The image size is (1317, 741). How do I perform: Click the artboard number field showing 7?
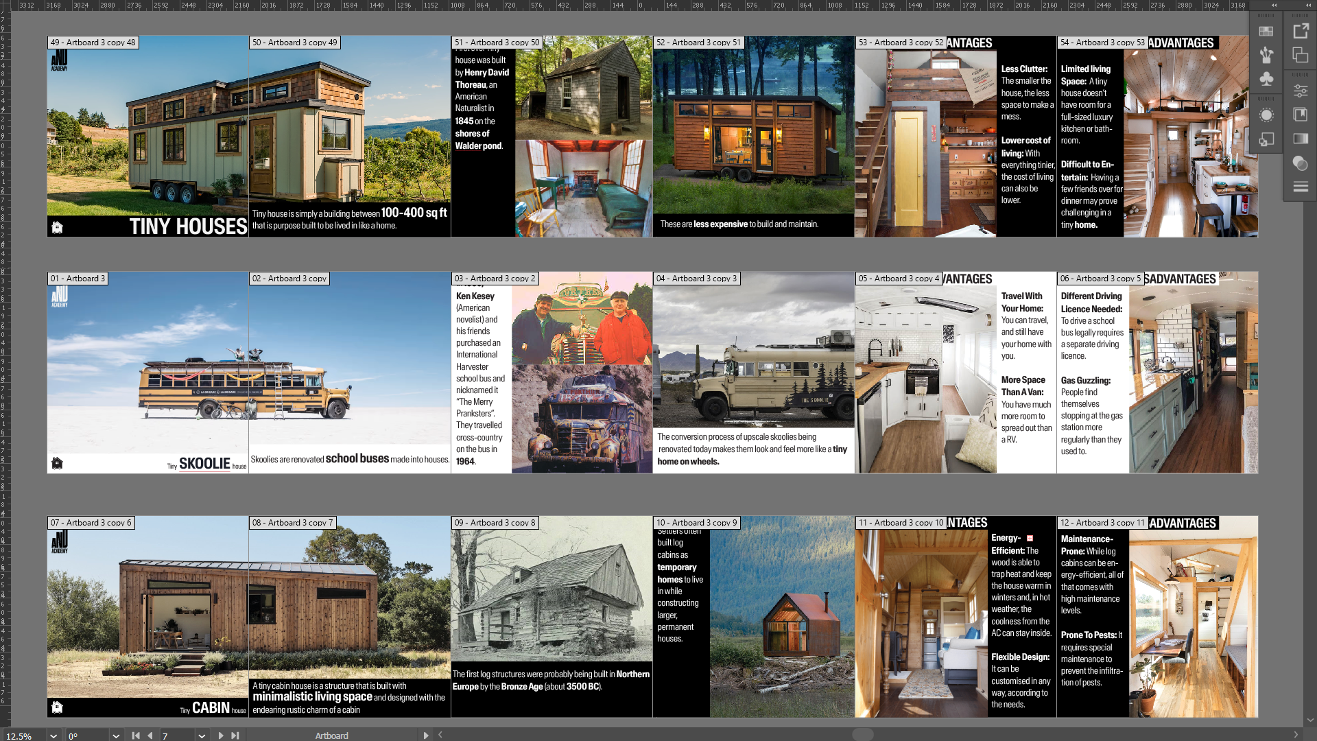point(178,736)
